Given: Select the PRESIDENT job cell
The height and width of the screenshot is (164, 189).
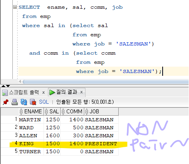Looking at the screenshot, I should pyautogui.click(x=101, y=144).
